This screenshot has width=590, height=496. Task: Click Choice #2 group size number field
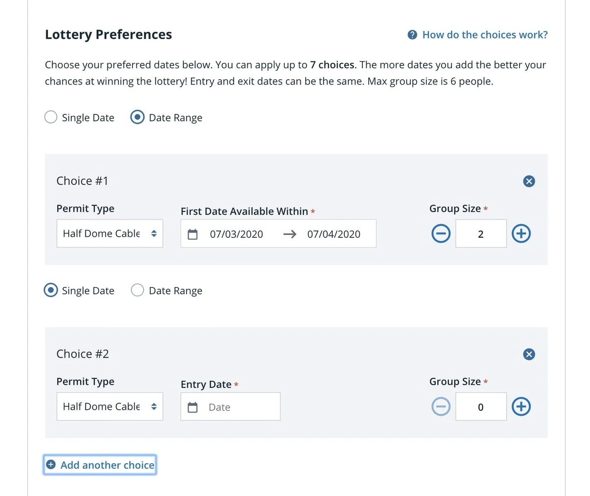(x=481, y=407)
